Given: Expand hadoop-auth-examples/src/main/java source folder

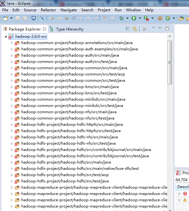Looking at the screenshot, I should pyautogui.click(x=12, y=49).
